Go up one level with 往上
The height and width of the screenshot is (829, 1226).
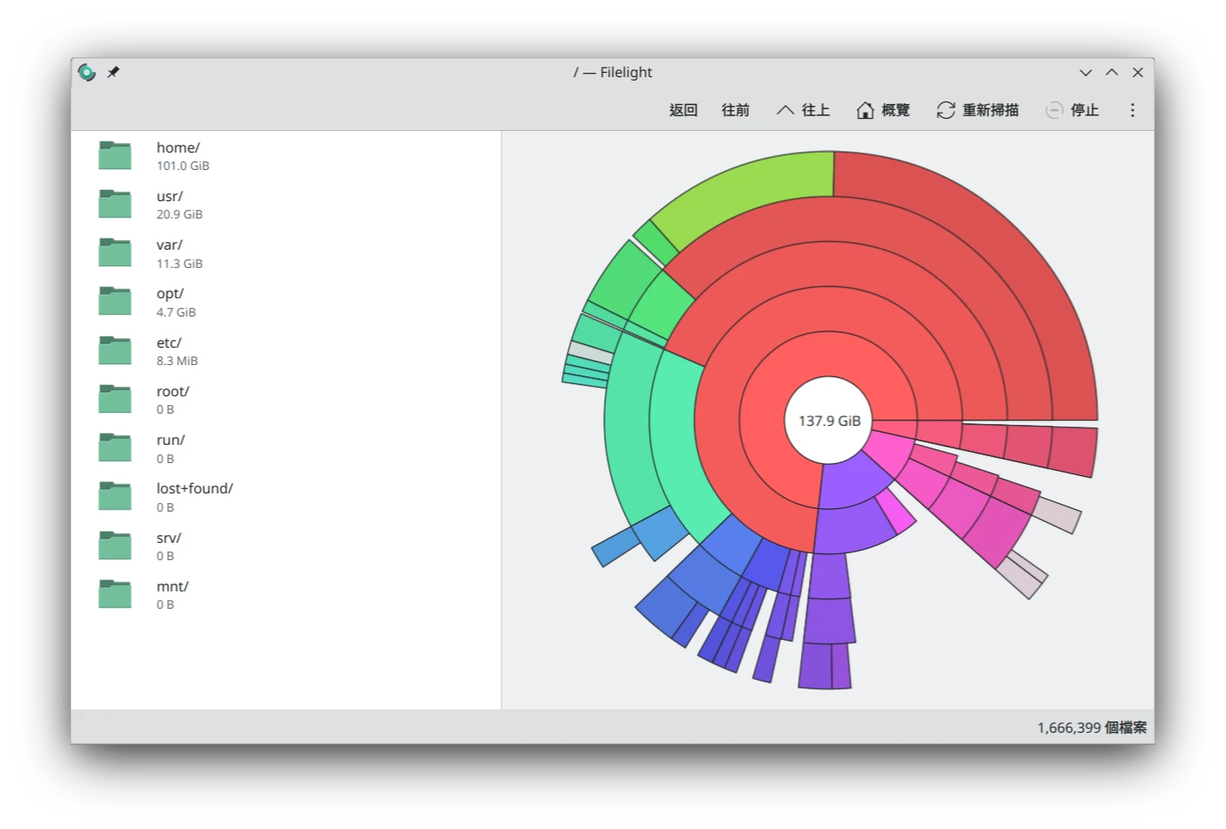(x=803, y=110)
